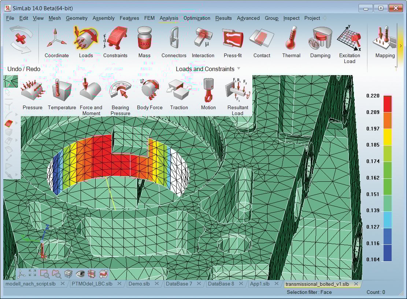The height and width of the screenshot is (299, 407).
Task: Open the FEM menu
Action: point(149,18)
